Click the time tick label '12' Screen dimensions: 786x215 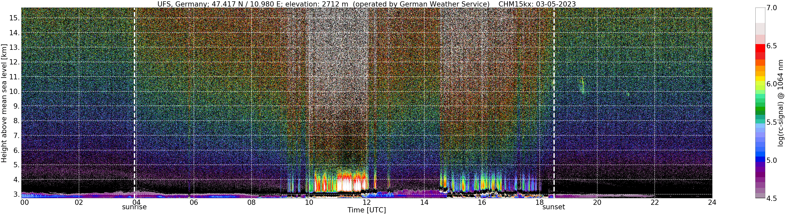366,202
